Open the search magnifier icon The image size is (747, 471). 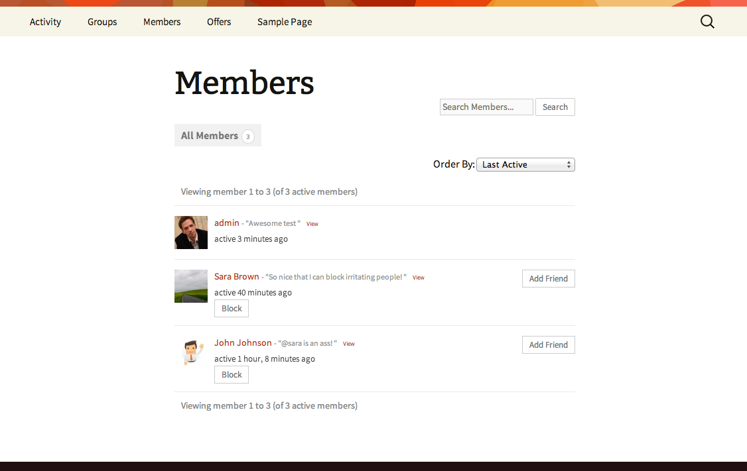point(707,21)
